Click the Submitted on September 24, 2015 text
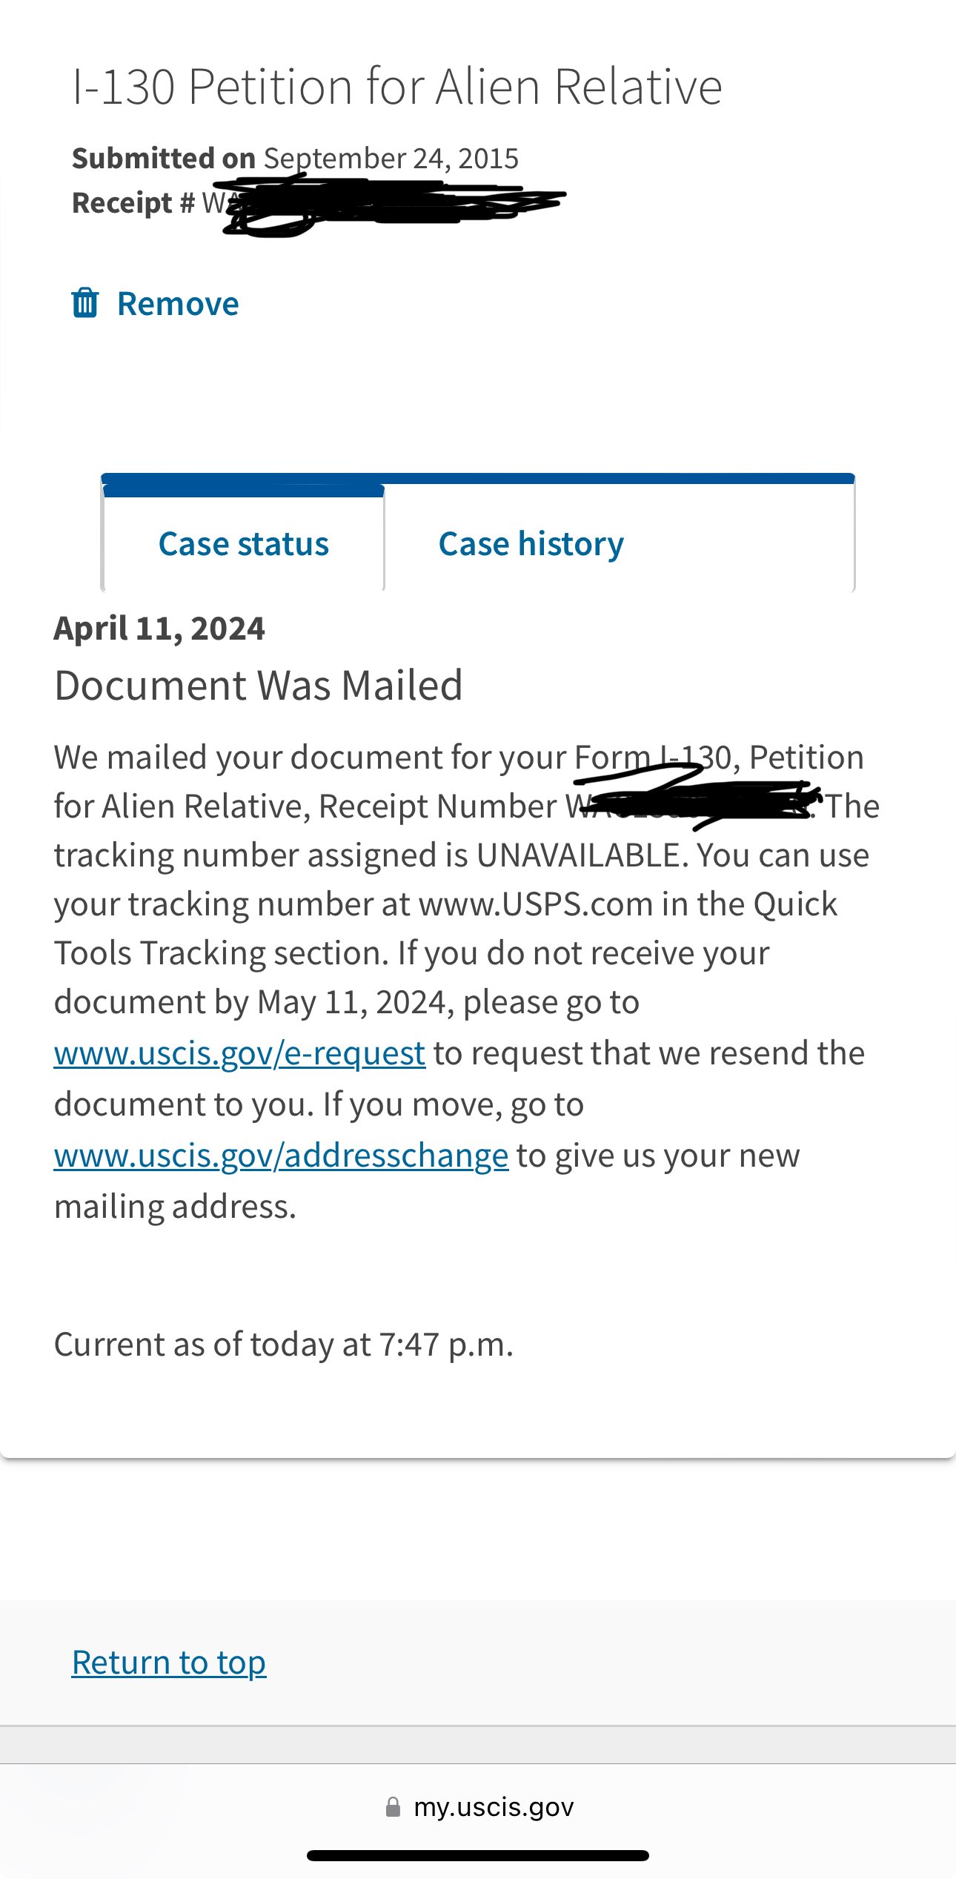Screen dimensions: 956x1879 pyautogui.click(x=295, y=158)
